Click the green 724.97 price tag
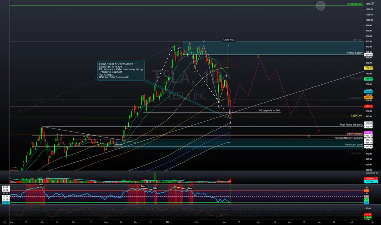381x225 pixels. [368, 79]
